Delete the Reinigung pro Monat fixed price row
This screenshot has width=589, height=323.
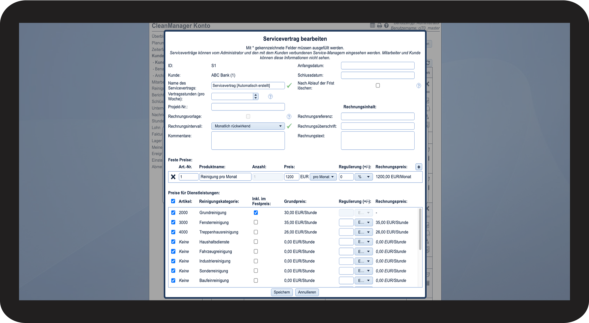[173, 177]
